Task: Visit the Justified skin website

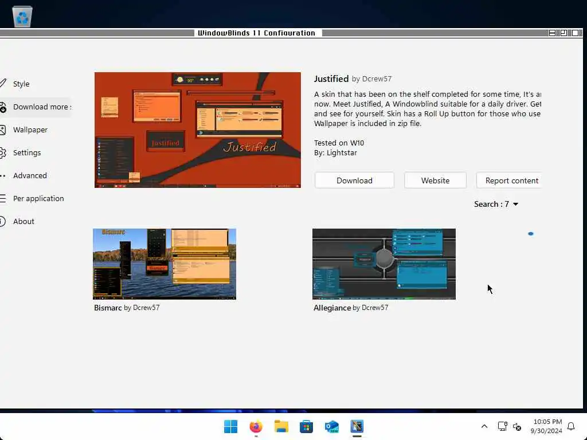Action: pos(435,180)
